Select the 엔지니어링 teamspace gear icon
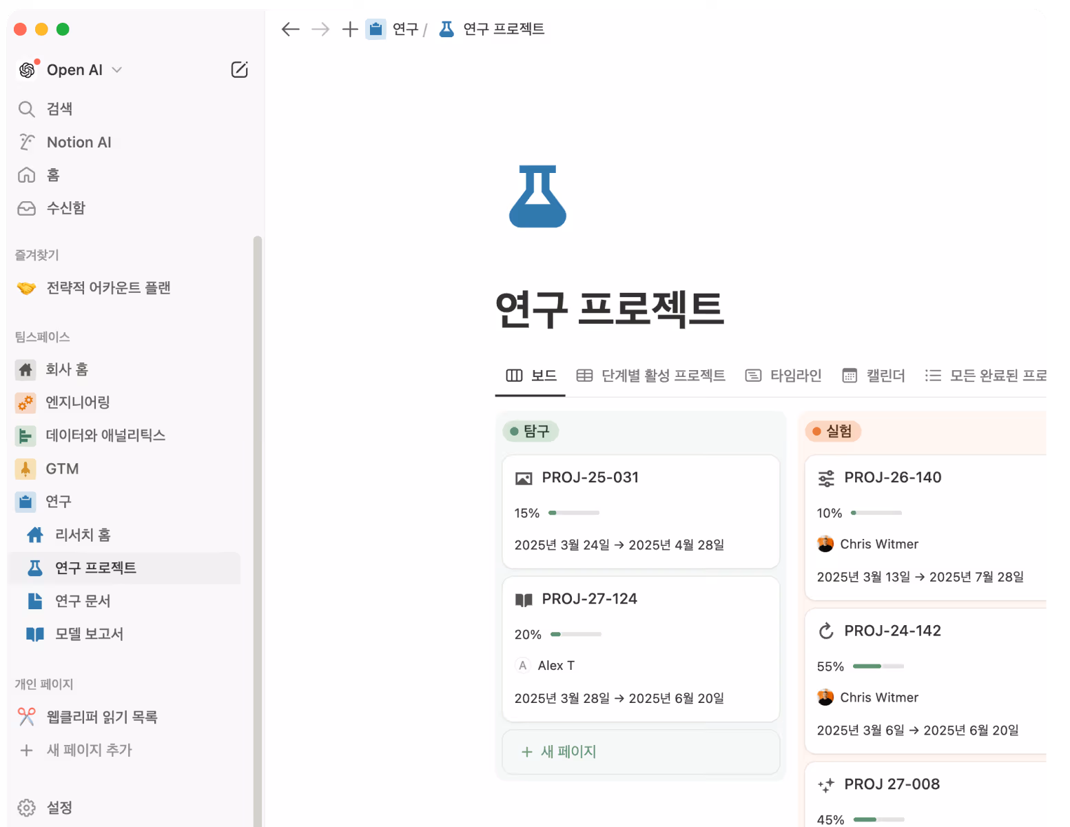This screenshot has width=1070, height=827. click(x=25, y=402)
